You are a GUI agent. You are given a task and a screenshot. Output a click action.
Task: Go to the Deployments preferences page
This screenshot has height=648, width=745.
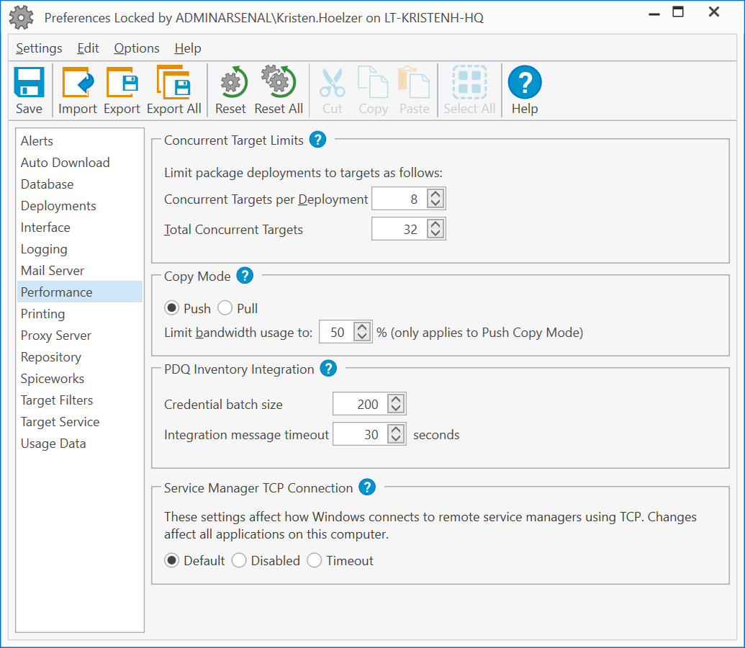pyautogui.click(x=58, y=206)
